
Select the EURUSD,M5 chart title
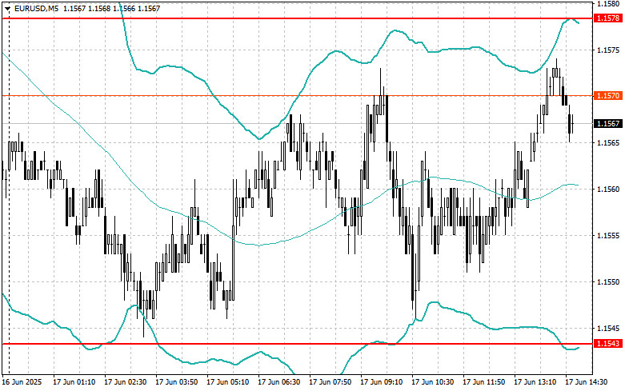pos(35,8)
